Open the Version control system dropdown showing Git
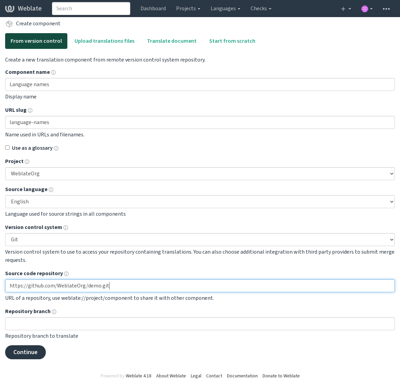This screenshot has height=389, width=400. pos(200,240)
